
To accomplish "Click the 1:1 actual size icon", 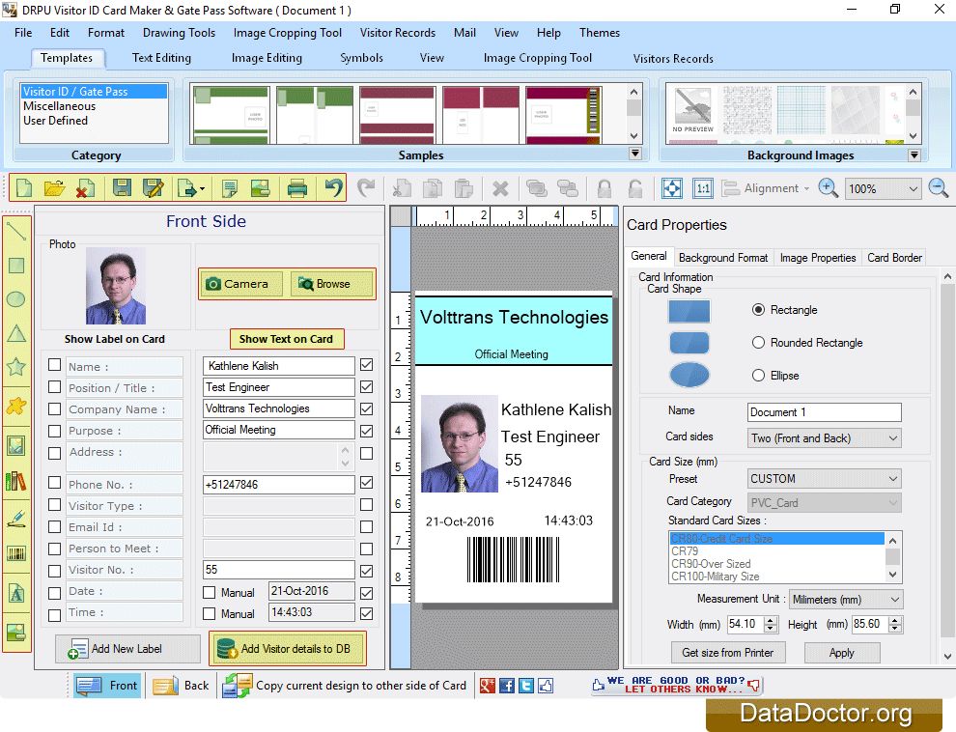I will [703, 188].
